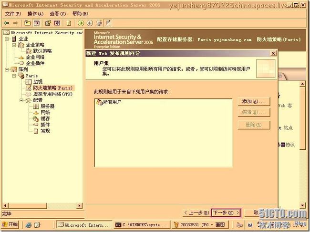Screen dimensions: 310x232
Task: Click the Properties toolbar icon
Action: 48,23
